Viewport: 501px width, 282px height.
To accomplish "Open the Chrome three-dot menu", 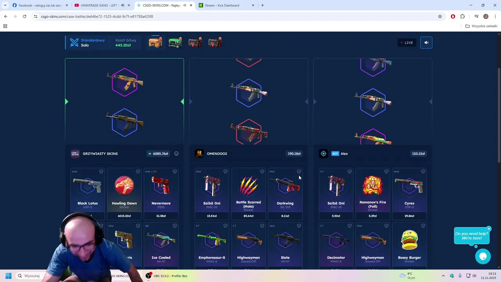I will 496,16.
